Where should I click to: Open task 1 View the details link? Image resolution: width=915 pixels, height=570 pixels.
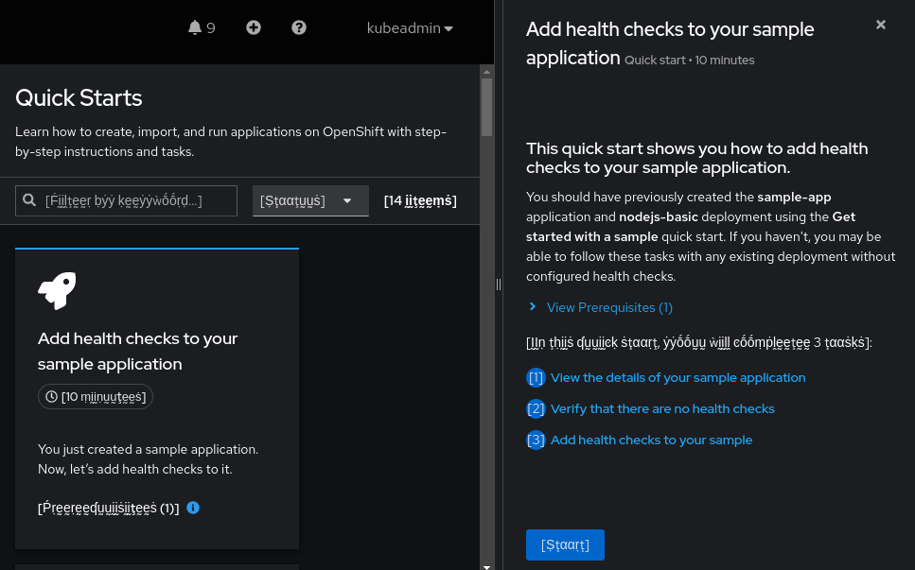pos(678,378)
